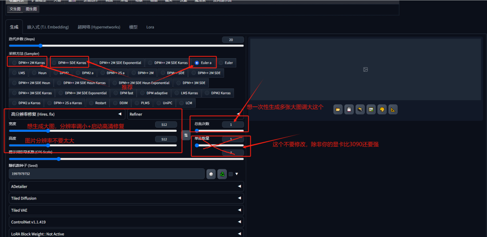The width and height of the screenshot is (487, 237).
Task: Choose the DPM++ 2M SDE sampler
Action: click(206, 73)
